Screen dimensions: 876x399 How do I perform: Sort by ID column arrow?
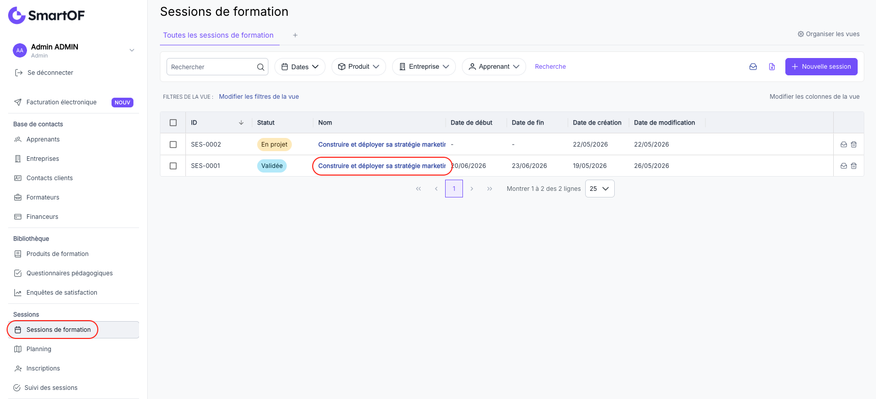point(241,123)
